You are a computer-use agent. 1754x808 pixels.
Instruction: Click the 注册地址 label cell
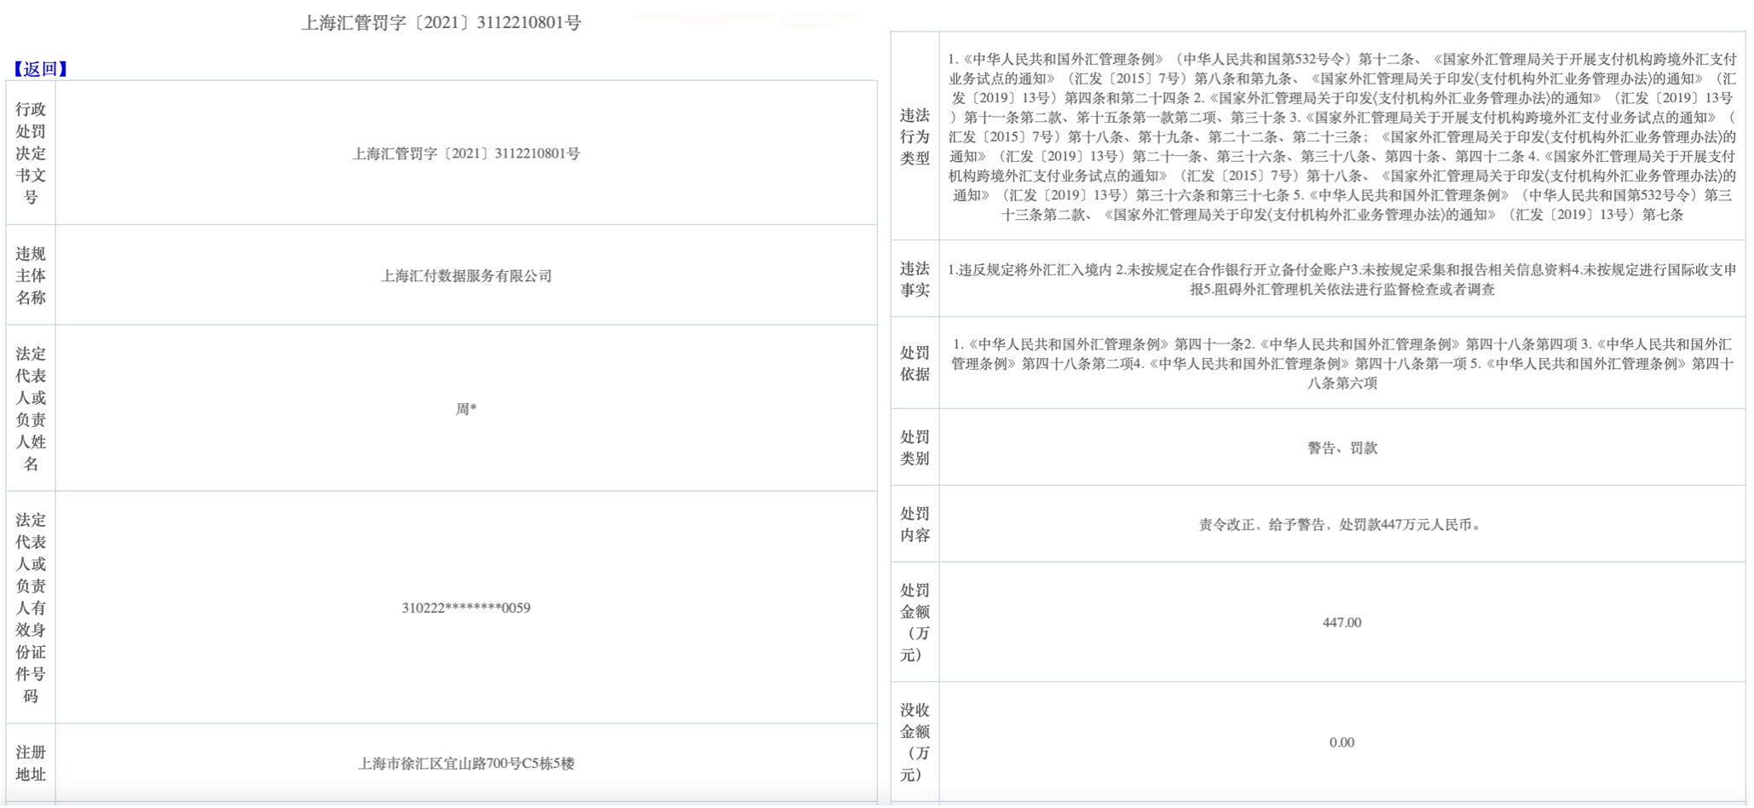pyautogui.click(x=31, y=763)
